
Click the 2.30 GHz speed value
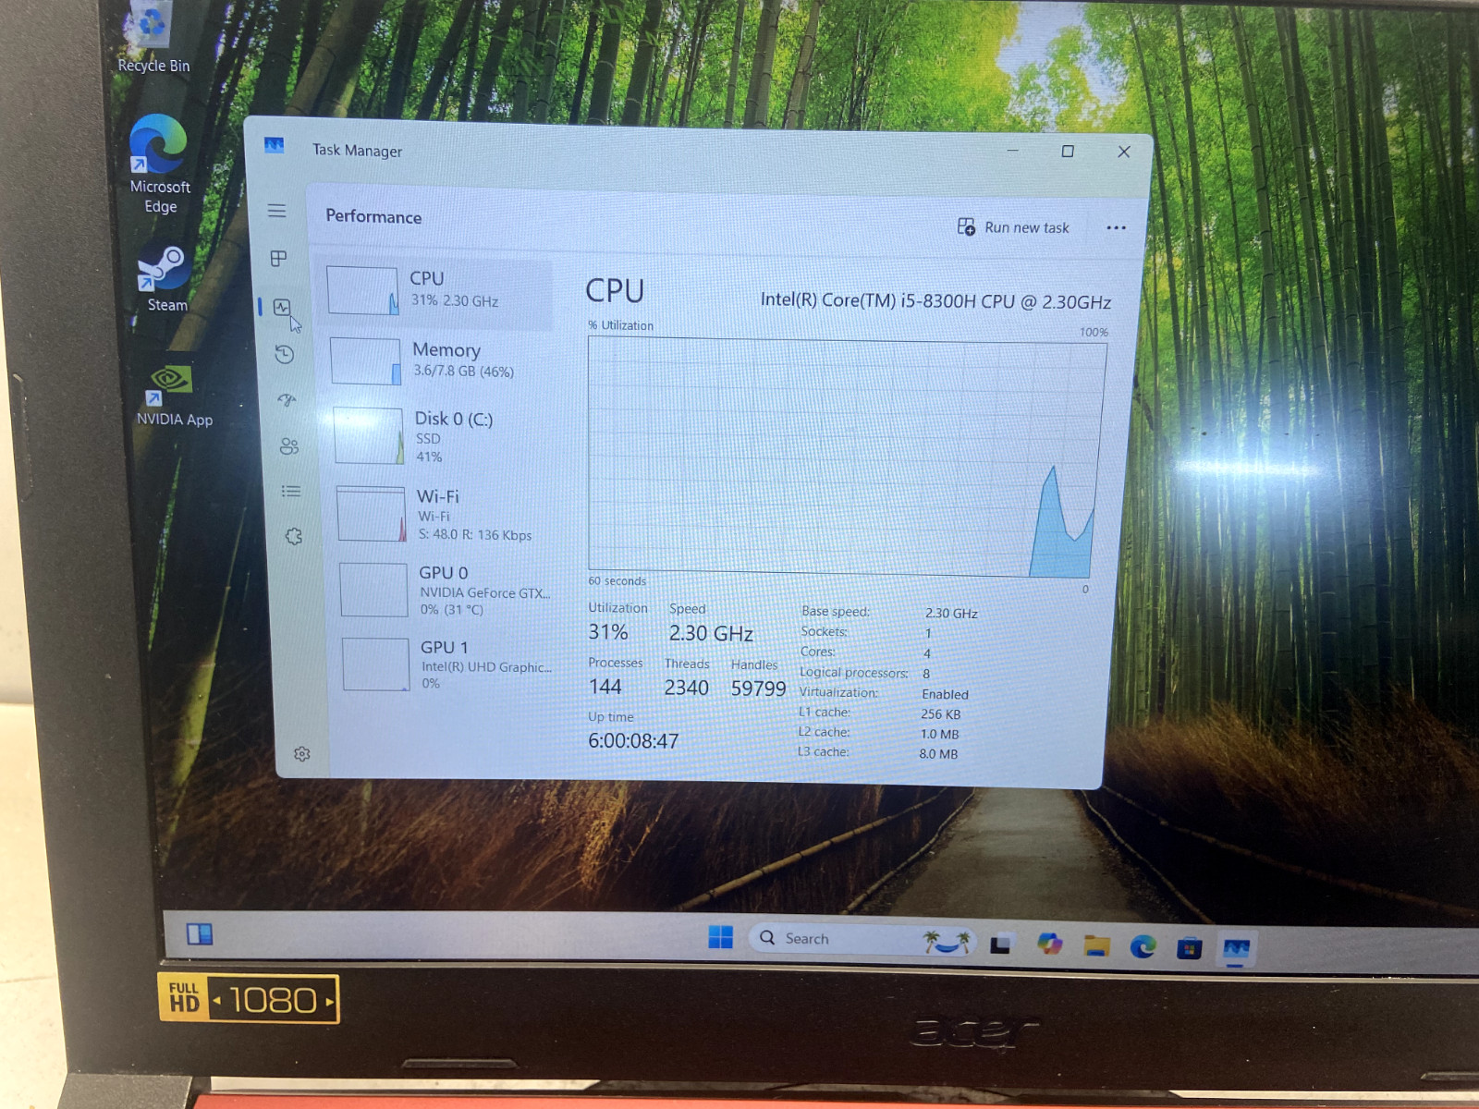click(x=711, y=634)
